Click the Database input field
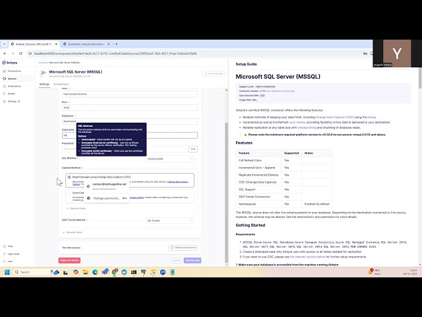Image resolution: width=422 pixels, height=317 pixels. (130, 122)
